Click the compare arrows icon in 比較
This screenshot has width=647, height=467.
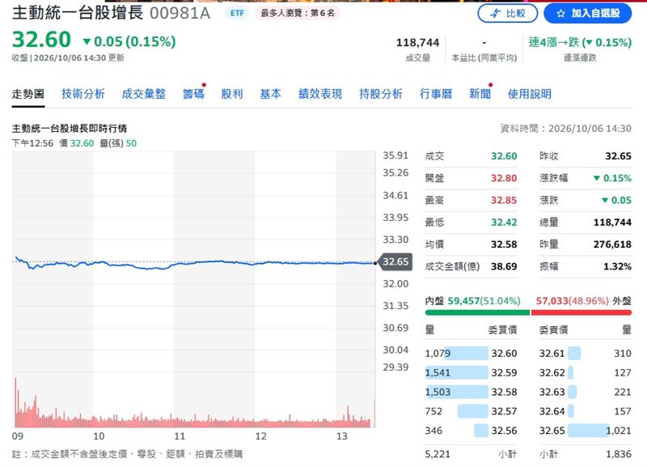(495, 14)
